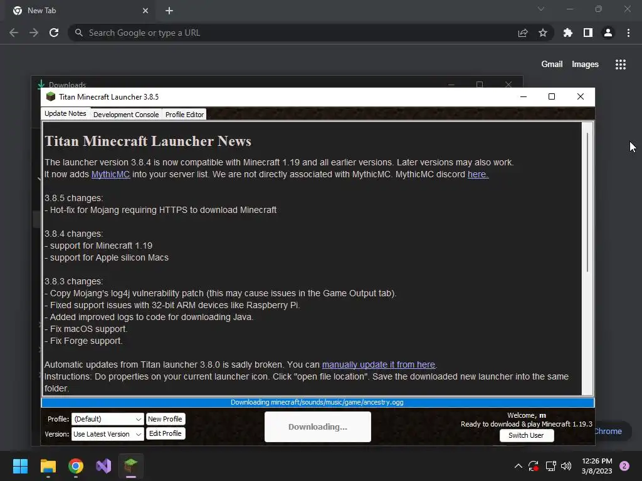Screen dimensions: 642x481
Task: Click '- Fix Forge support.' line
Action: 83,341
